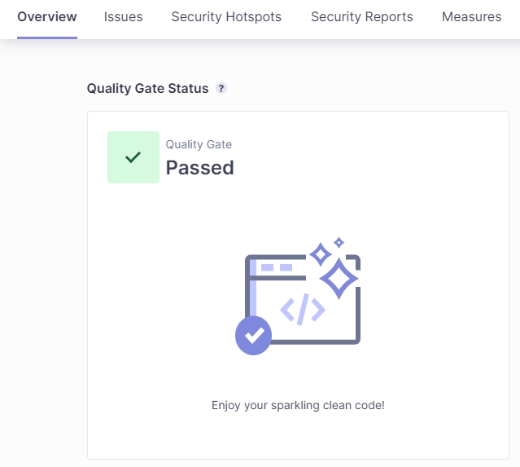The image size is (520, 467).
Task: Click the Quality Gate Status heading
Action: point(147,88)
